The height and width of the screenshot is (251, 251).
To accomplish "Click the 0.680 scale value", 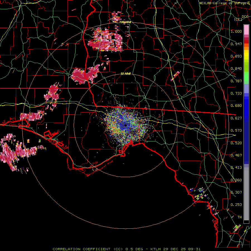I will click(x=236, y=106).
